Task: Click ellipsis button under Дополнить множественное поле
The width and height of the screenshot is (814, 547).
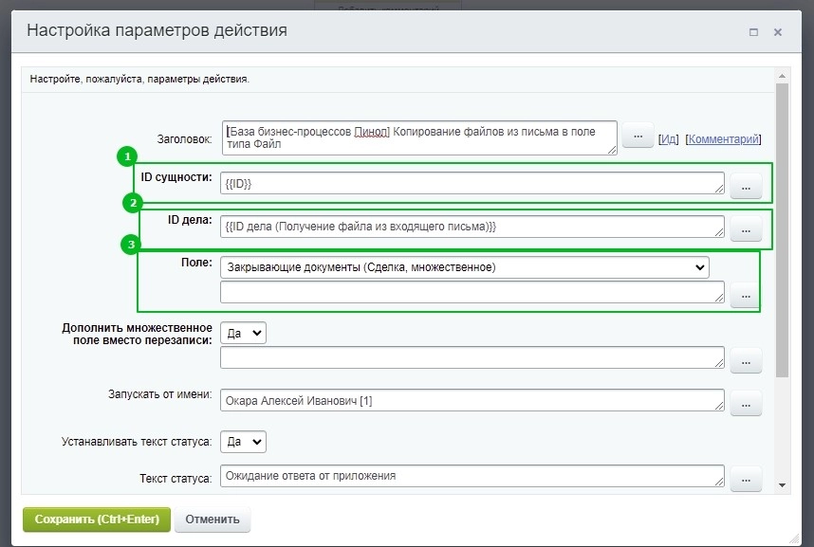Action: (x=746, y=361)
